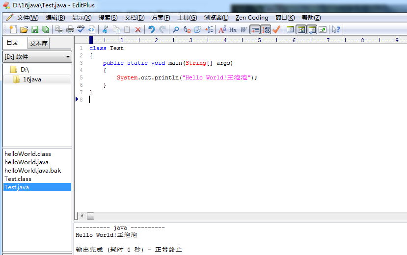Screen dimensions: 407x255
Task: Click the 输出完成 status line in output
Action: (129, 250)
